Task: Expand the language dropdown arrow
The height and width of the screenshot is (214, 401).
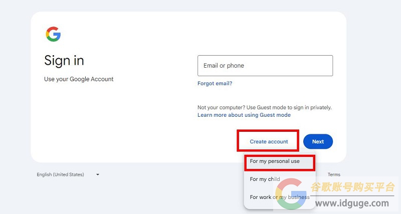Action: 98,174
